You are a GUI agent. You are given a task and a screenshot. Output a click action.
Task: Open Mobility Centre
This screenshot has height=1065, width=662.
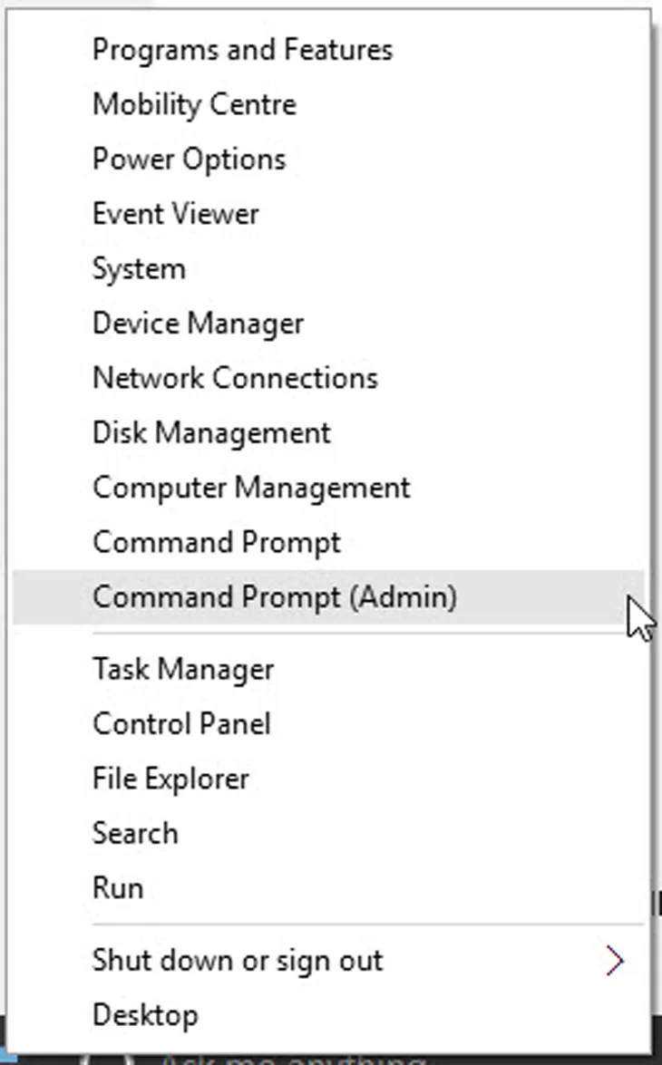coord(193,104)
